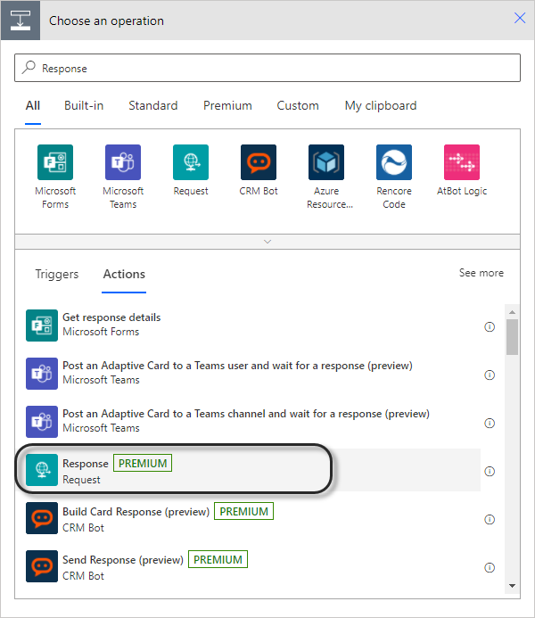
Task: Show info for Teams user Adaptive Card action
Action: tap(490, 375)
